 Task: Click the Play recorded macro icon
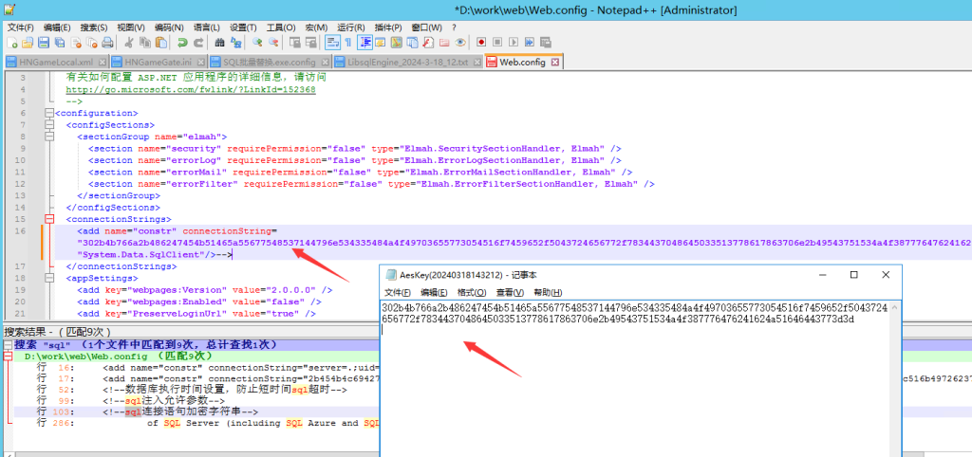coord(512,43)
